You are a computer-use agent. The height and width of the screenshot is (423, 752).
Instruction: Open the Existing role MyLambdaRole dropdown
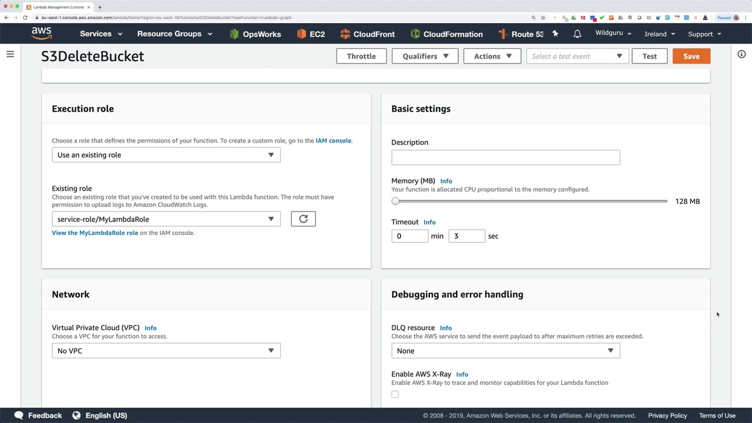[x=166, y=219]
